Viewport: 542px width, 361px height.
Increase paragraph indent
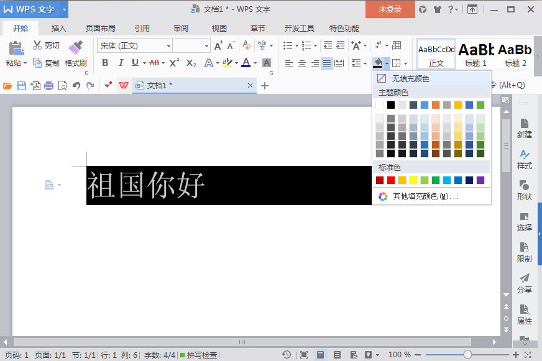pyautogui.click(x=341, y=45)
